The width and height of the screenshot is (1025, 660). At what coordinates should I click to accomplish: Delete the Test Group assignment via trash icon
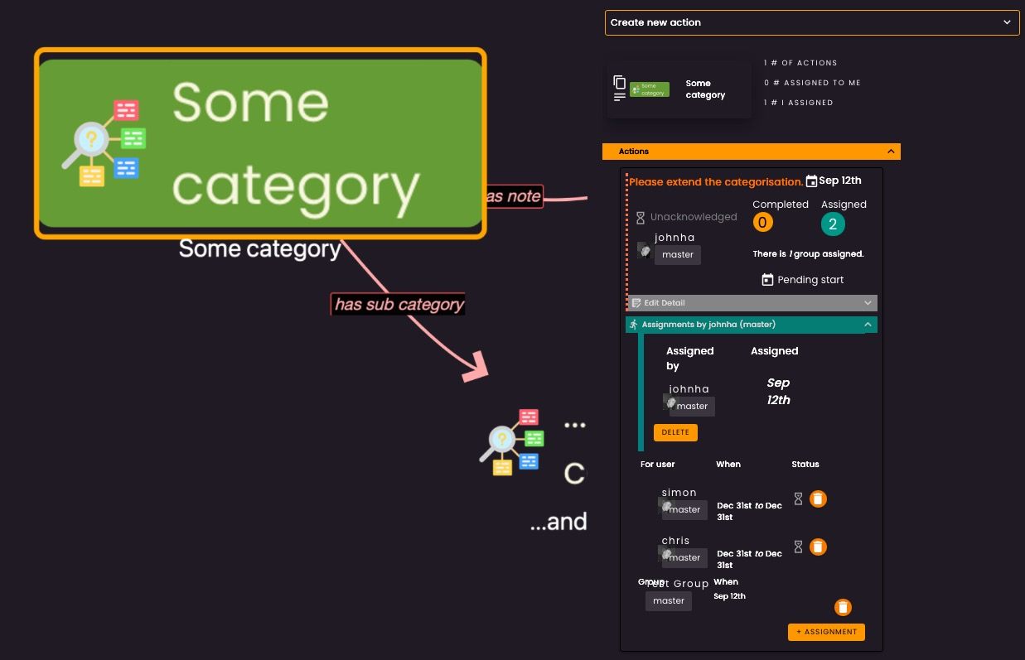843,608
